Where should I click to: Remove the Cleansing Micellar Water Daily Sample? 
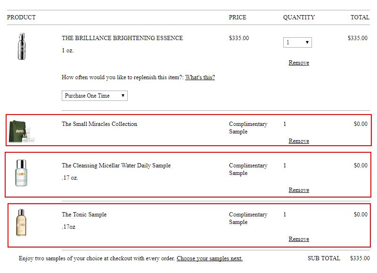click(299, 190)
